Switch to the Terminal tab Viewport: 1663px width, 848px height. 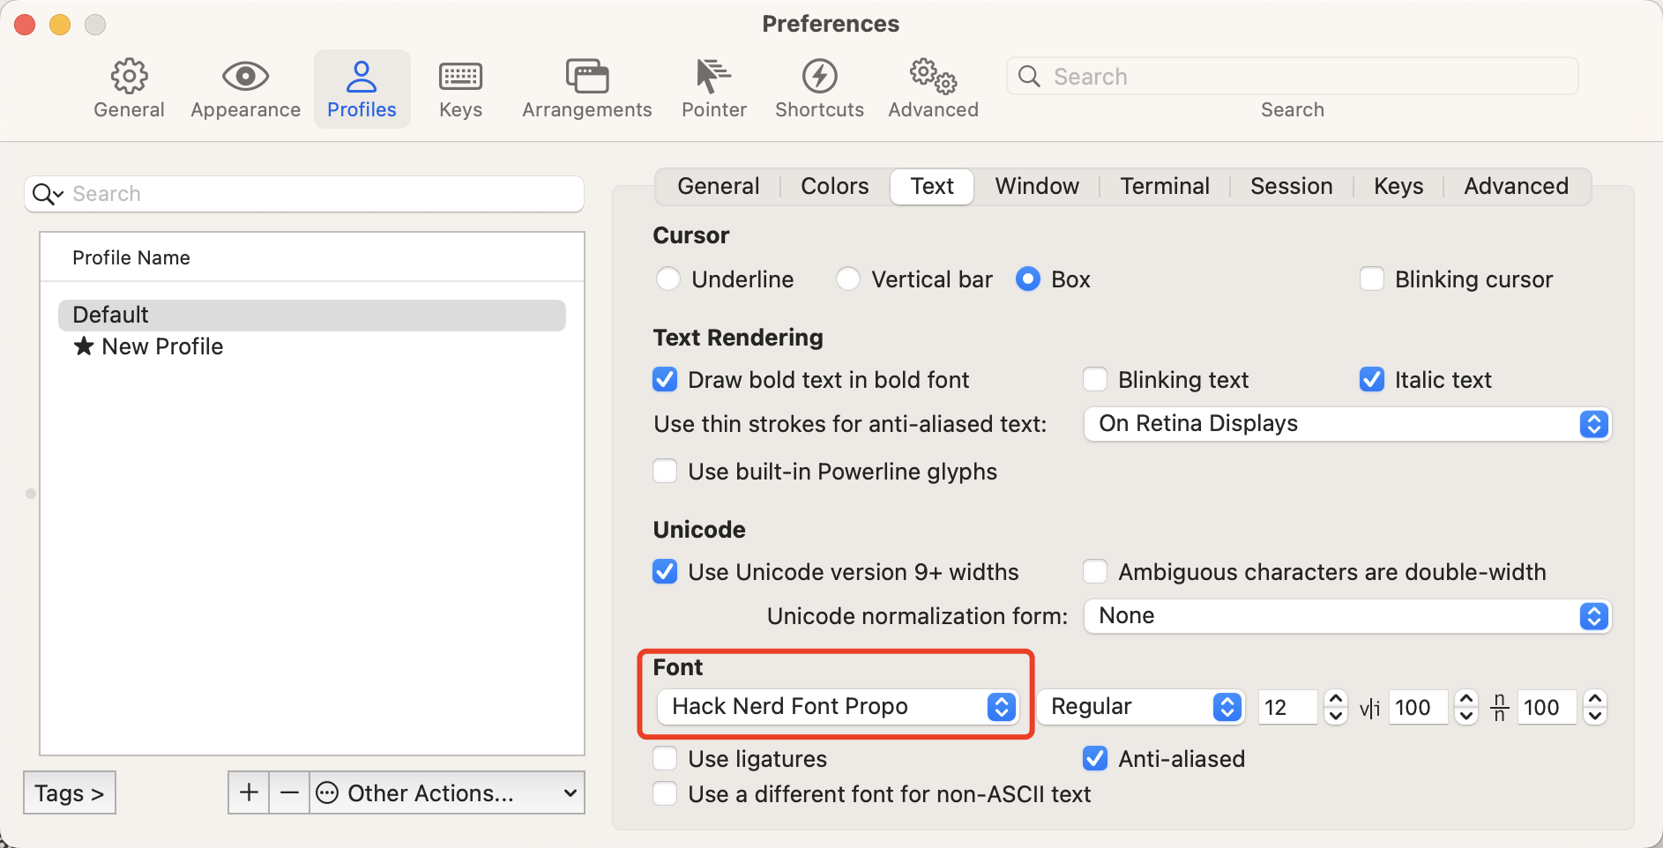1165,187
